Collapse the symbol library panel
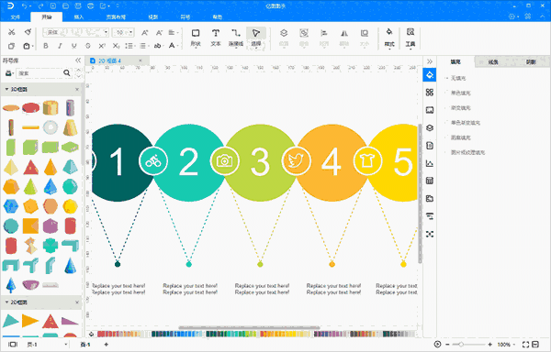The image size is (551, 352). point(78,60)
